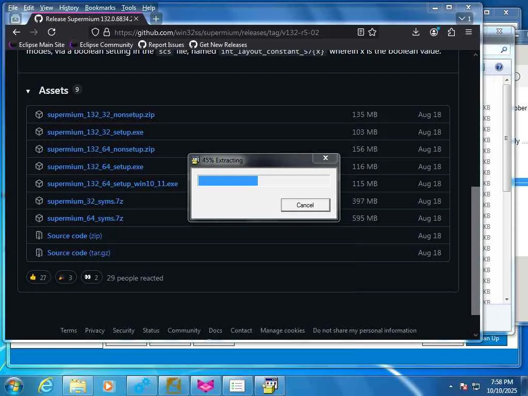Viewport: 528px width, 396px height.
Task: Open Eclipse Main Site bookmark
Action: (37, 45)
